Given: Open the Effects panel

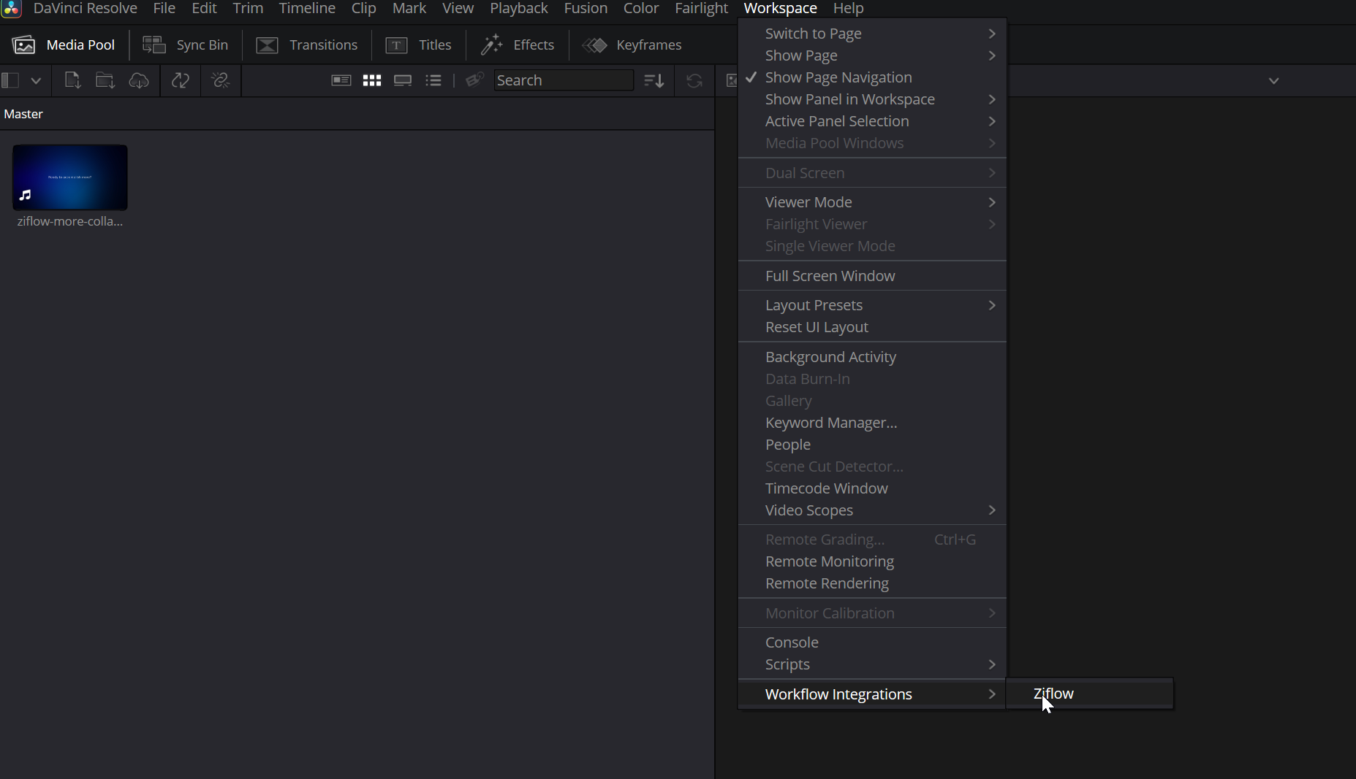Looking at the screenshot, I should pyautogui.click(x=518, y=45).
